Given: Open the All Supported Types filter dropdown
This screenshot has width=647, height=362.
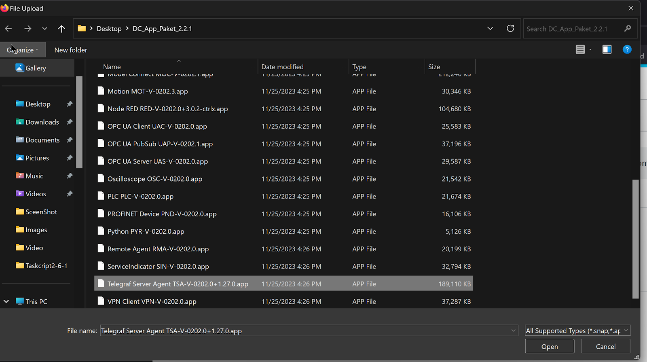Looking at the screenshot, I should (577, 330).
